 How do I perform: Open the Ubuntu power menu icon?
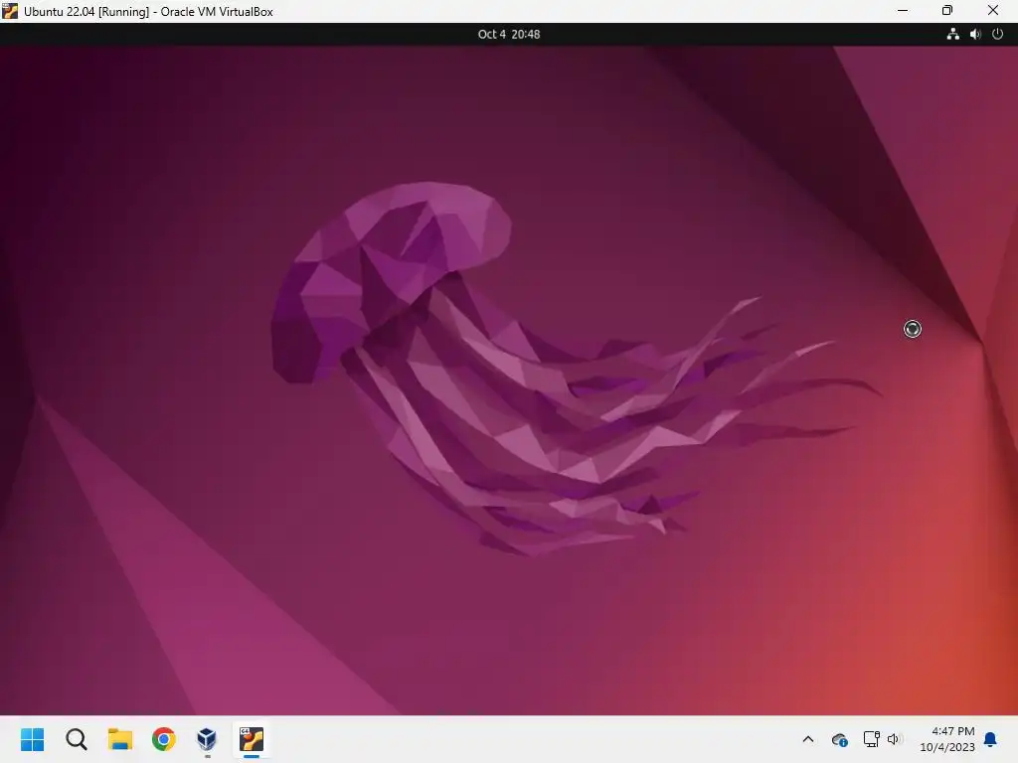[x=998, y=35]
